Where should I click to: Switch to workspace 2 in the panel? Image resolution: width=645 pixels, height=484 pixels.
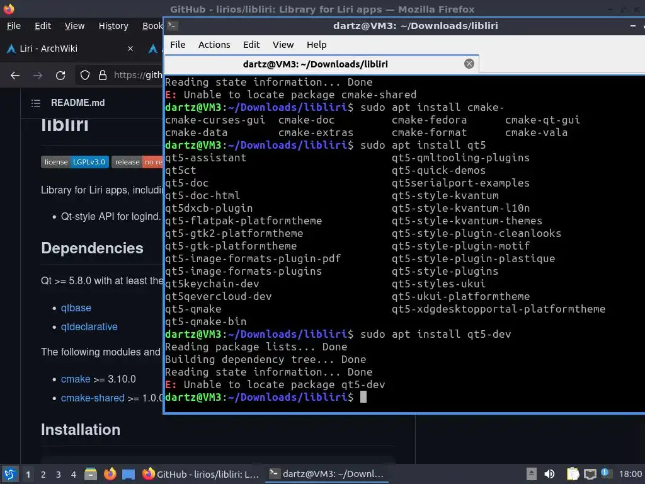[x=43, y=475]
